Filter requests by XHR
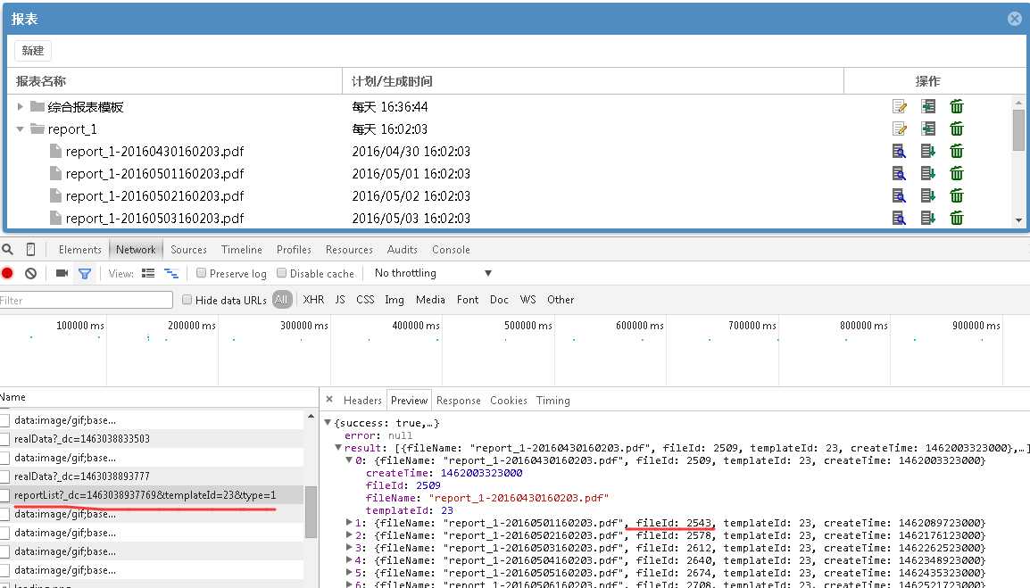Screen dimensions: 1030x588 point(313,300)
